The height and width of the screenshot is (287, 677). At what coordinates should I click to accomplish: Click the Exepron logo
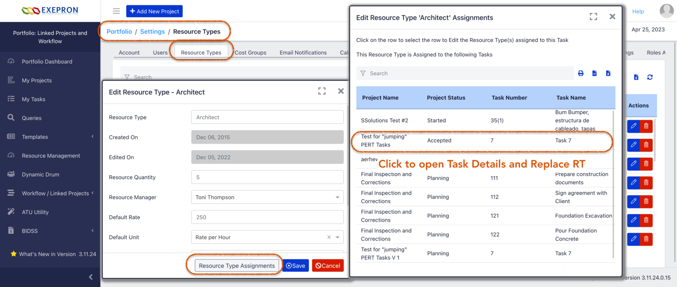[50, 10]
